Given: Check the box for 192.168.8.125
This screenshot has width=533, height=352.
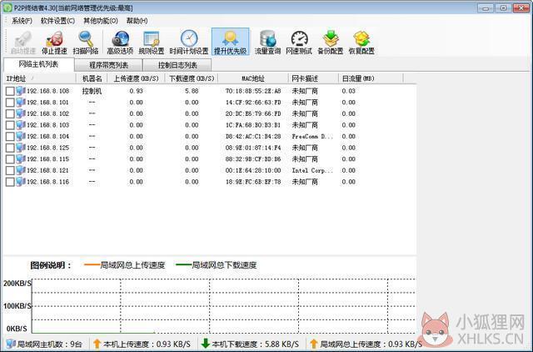Looking at the screenshot, I should 10,148.
